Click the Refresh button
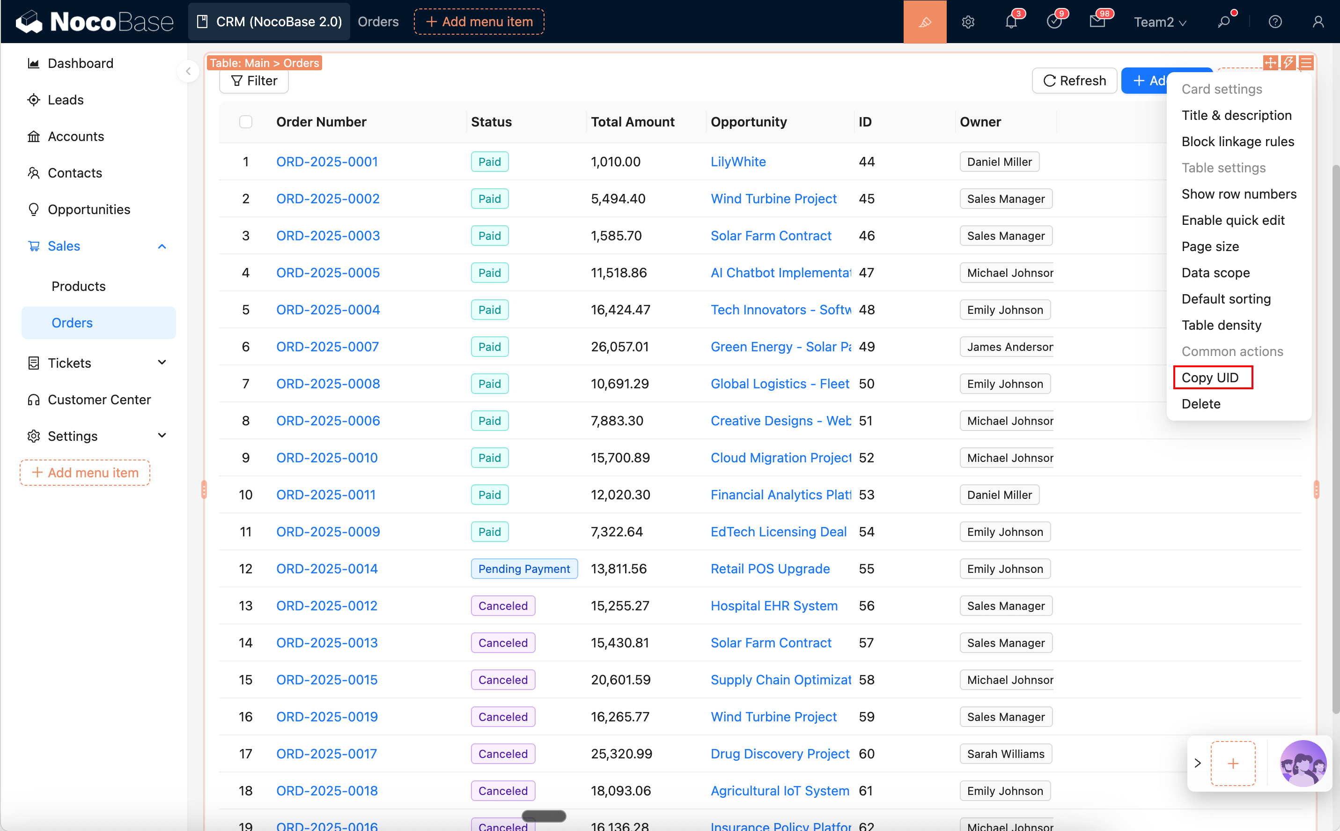 point(1074,81)
